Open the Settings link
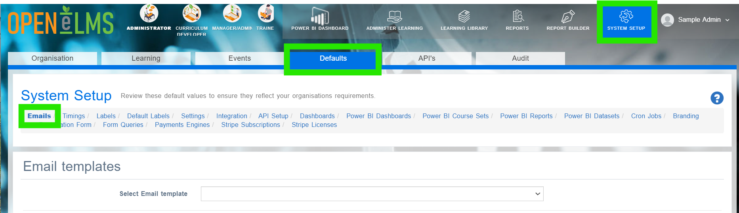This screenshot has height=213, width=739. (x=193, y=116)
